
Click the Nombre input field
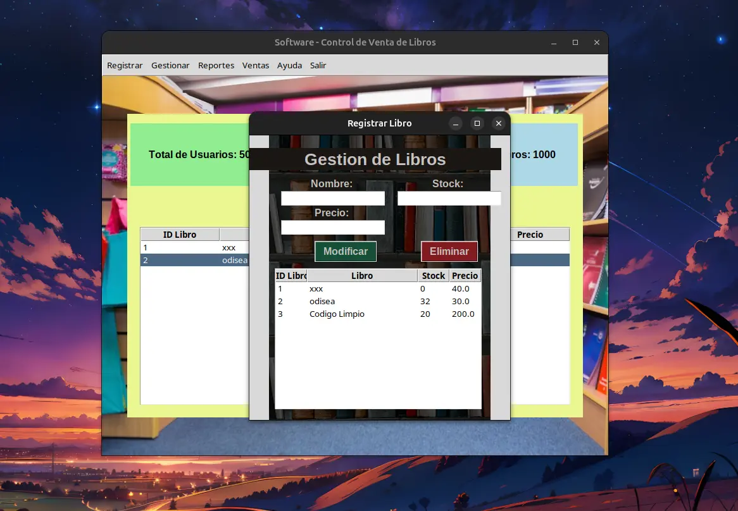coord(332,197)
